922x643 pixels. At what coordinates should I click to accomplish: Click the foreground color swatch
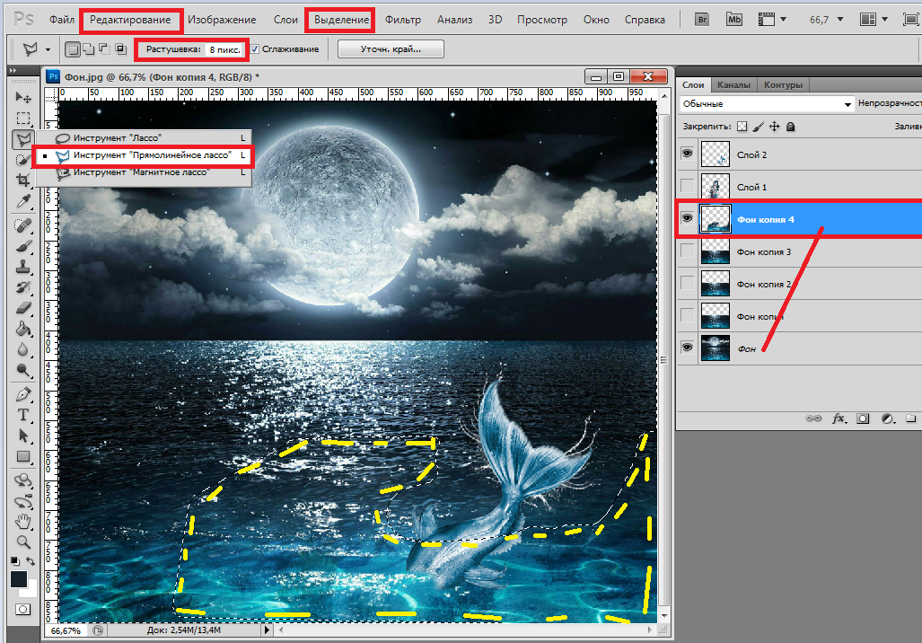point(19,580)
